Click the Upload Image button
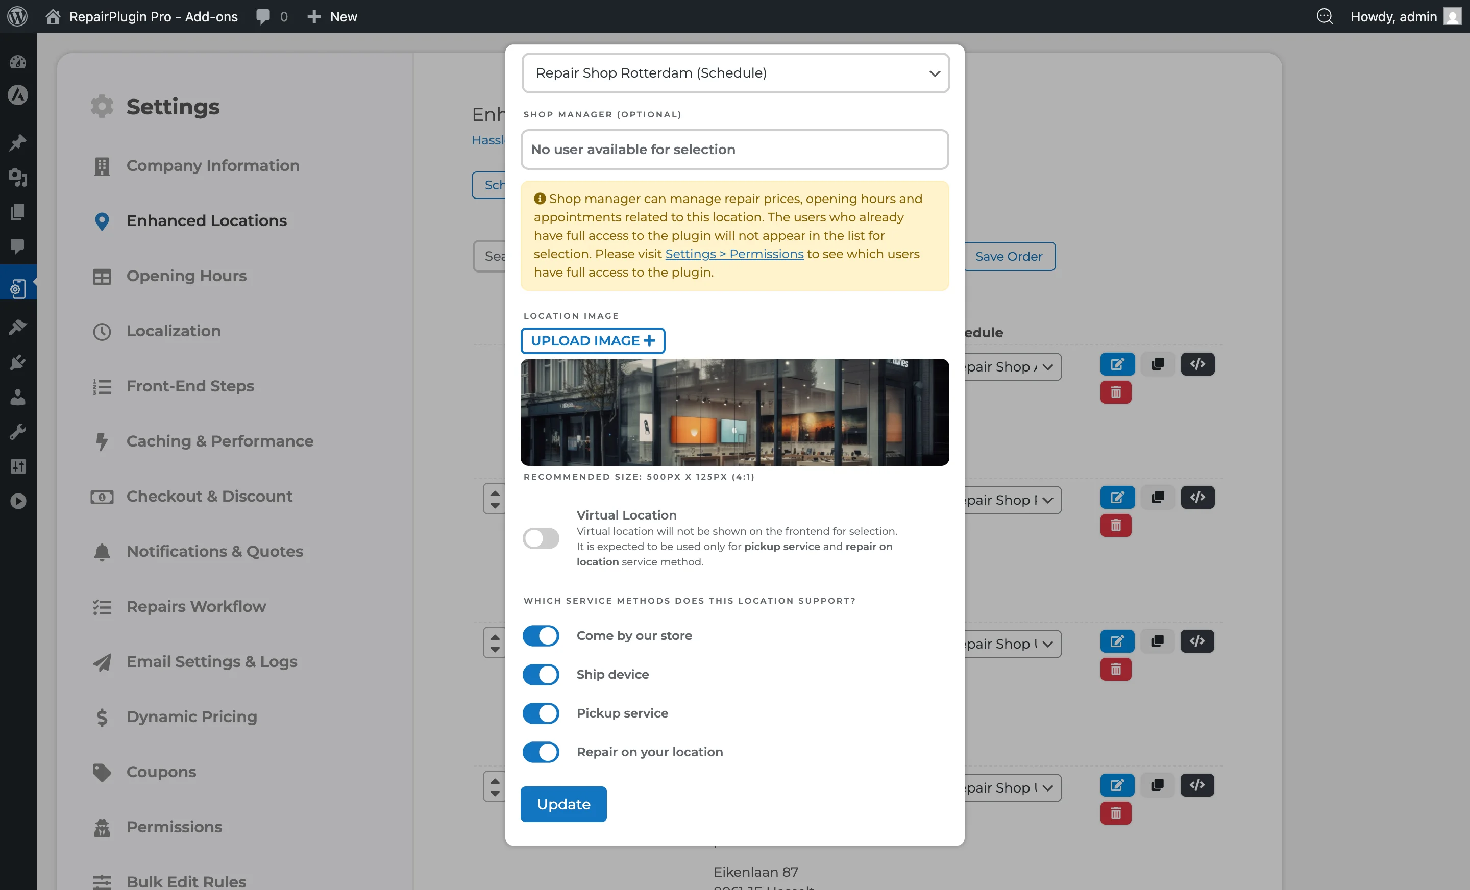This screenshot has width=1470, height=890. click(x=593, y=340)
